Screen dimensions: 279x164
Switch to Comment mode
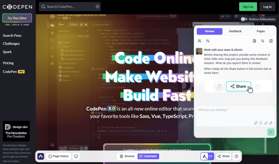click(x=148, y=156)
